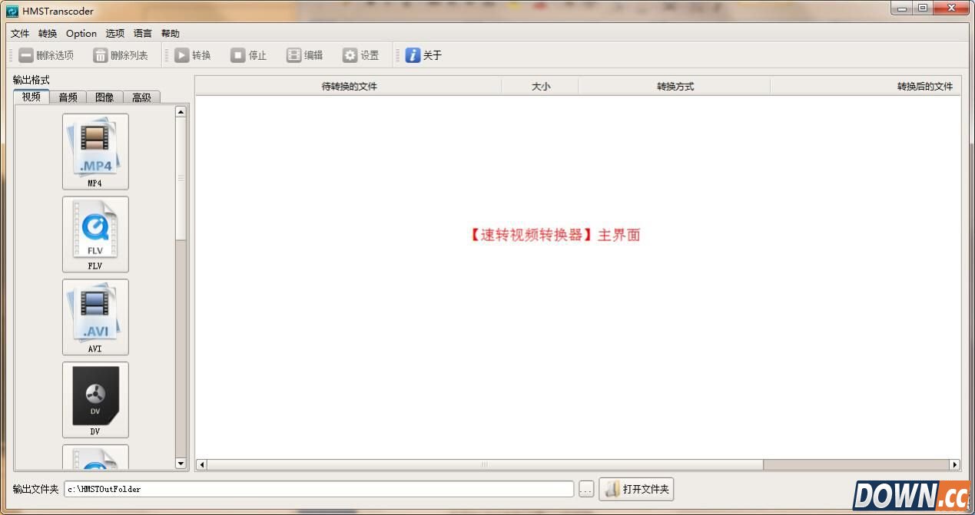Image resolution: width=975 pixels, height=515 pixels.
Task: Choose the FLV format icon
Action: coord(95,233)
